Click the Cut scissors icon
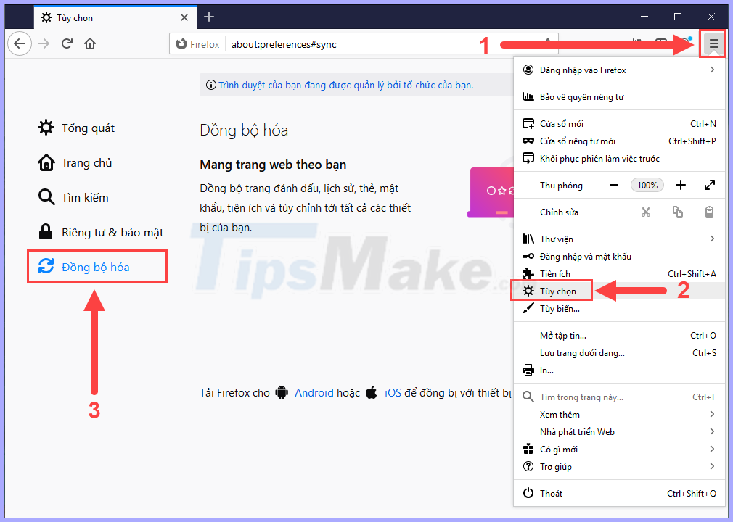This screenshot has height=522, width=733. (x=646, y=212)
